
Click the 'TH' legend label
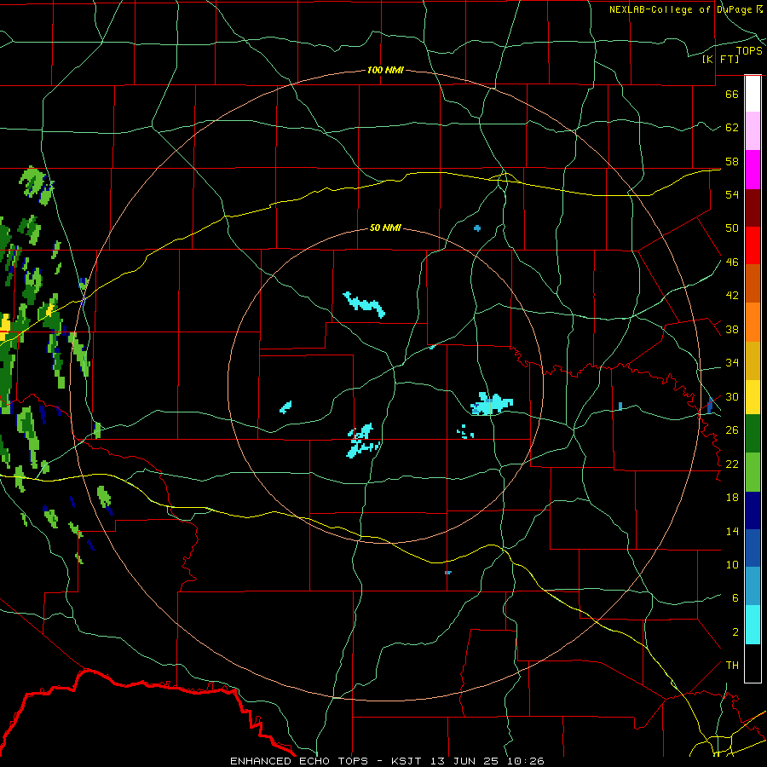pos(732,666)
